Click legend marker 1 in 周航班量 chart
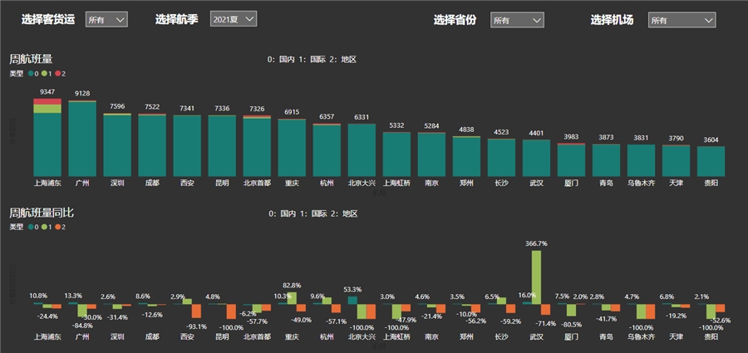The image size is (748, 353). click(44, 74)
